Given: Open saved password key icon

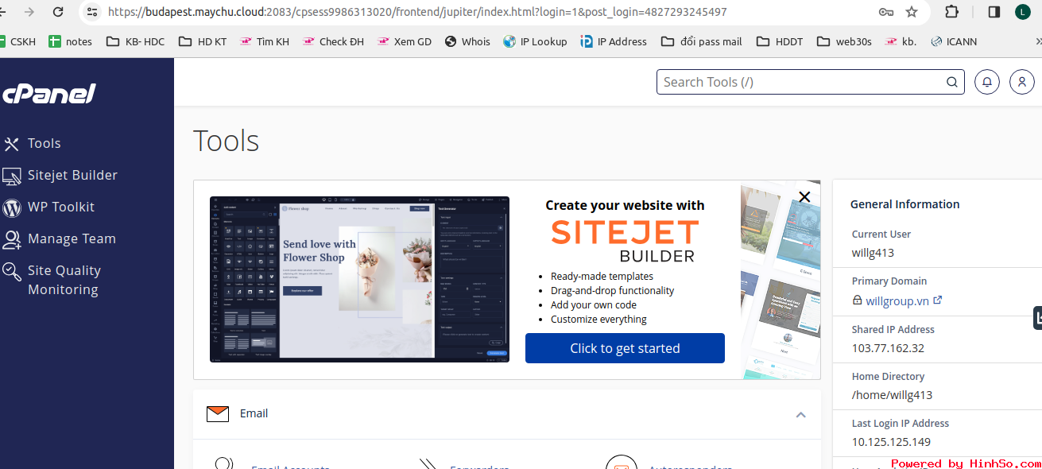Looking at the screenshot, I should coord(886,12).
